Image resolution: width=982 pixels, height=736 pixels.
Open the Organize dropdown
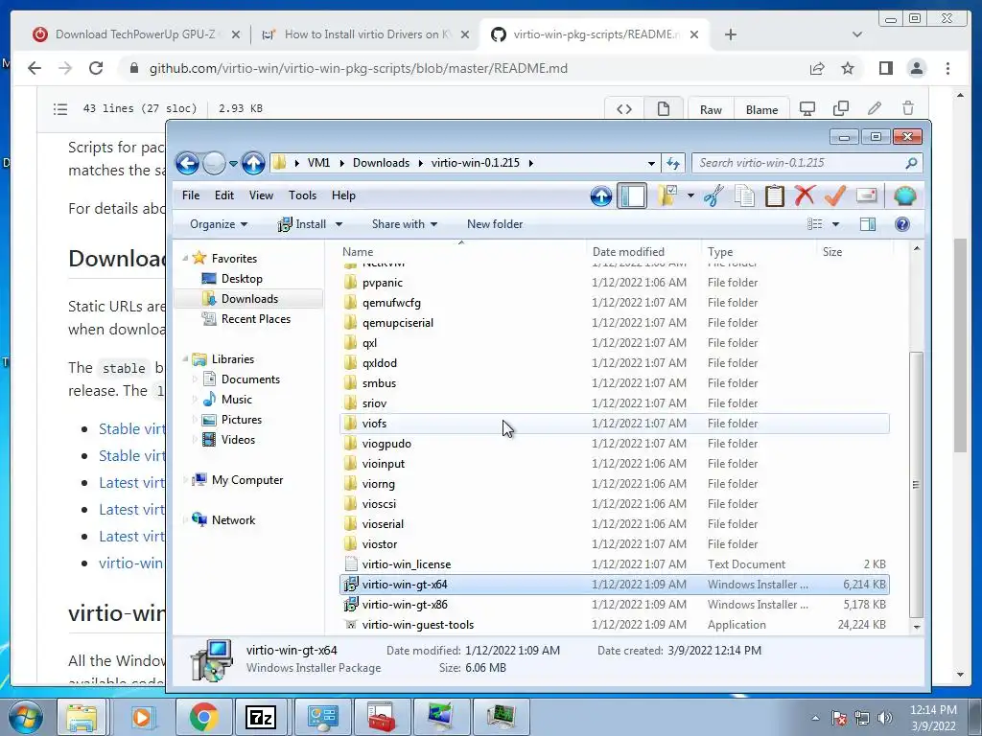219,224
